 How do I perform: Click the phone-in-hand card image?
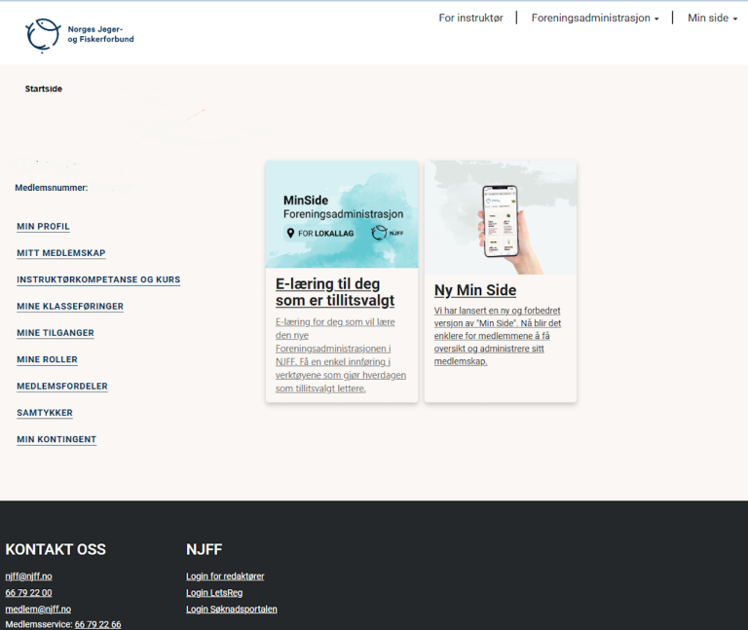(501, 217)
